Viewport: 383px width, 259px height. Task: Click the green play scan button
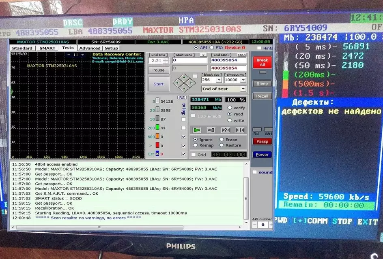tap(197, 130)
